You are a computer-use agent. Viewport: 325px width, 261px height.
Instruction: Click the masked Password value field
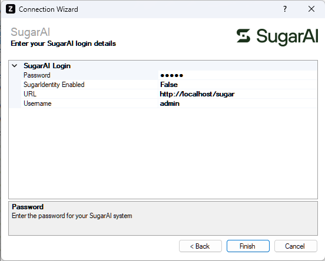(x=237, y=75)
